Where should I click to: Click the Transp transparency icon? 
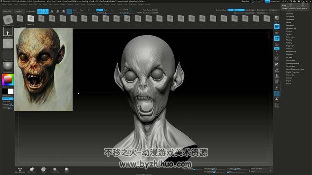pos(277,88)
